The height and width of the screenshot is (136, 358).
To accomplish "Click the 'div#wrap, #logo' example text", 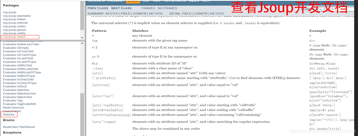I will [322, 64].
